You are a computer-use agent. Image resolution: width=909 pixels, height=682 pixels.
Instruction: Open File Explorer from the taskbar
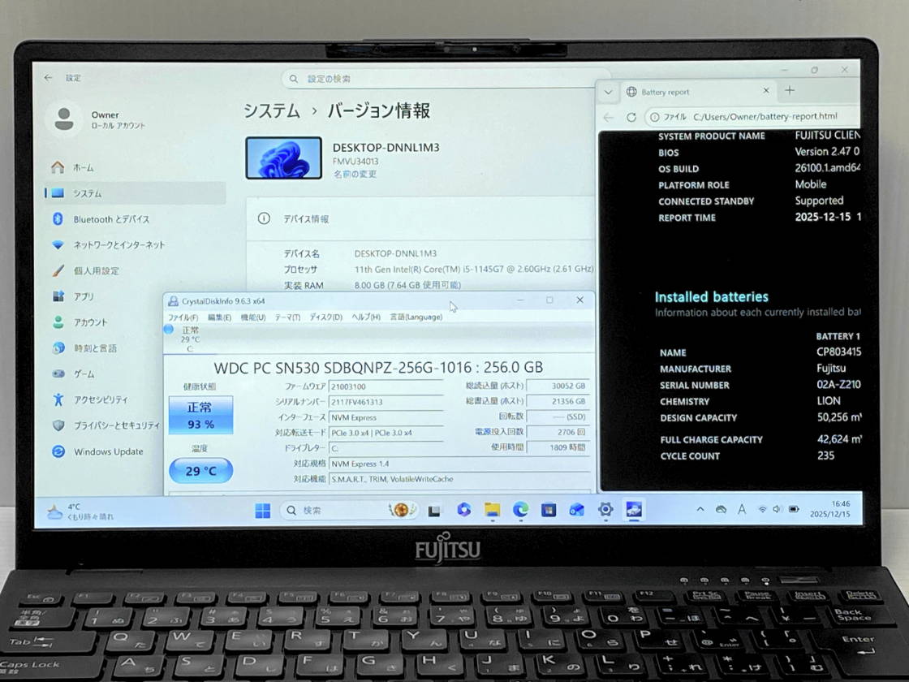[x=492, y=510]
